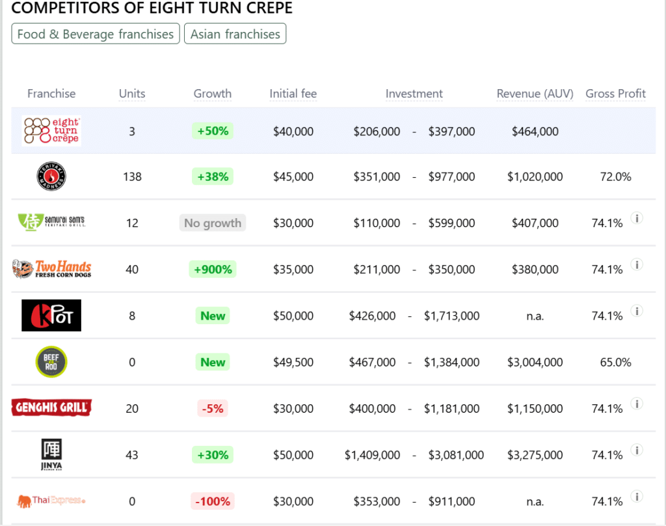Open the Two Hands Fresh Corn Dogs logo

click(51, 269)
